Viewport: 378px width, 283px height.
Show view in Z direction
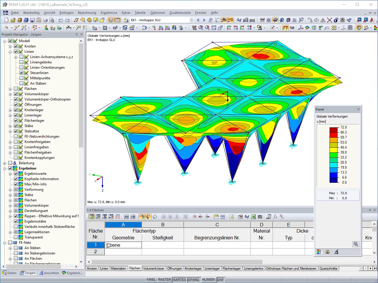tap(242, 28)
